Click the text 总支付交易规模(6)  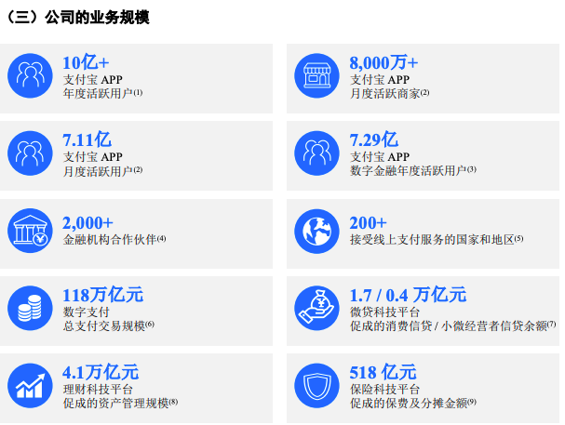click(109, 325)
